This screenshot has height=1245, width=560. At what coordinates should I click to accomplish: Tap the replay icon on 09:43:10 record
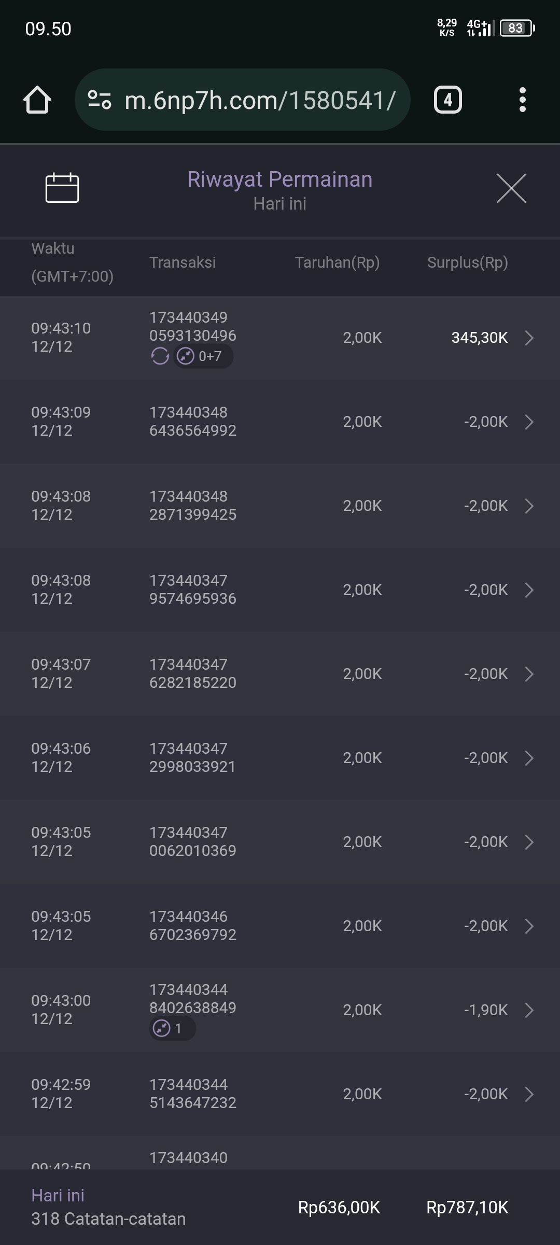point(160,356)
